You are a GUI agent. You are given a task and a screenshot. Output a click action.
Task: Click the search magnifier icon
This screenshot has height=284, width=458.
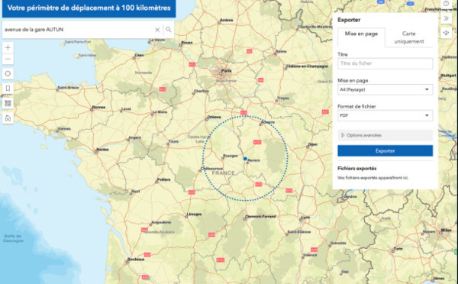point(169,30)
